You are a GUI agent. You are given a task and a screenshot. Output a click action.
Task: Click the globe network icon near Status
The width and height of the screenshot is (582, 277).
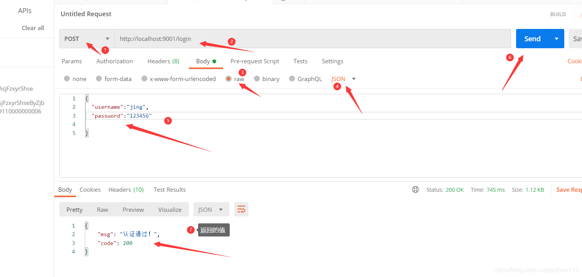click(x=415, y=189)
